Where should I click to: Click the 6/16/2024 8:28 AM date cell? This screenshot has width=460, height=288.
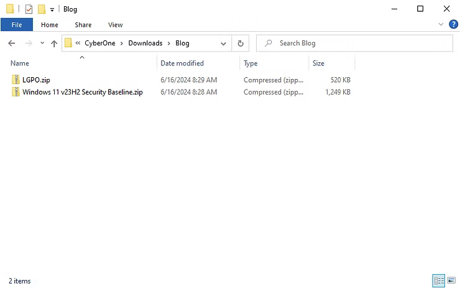point(188,92)
